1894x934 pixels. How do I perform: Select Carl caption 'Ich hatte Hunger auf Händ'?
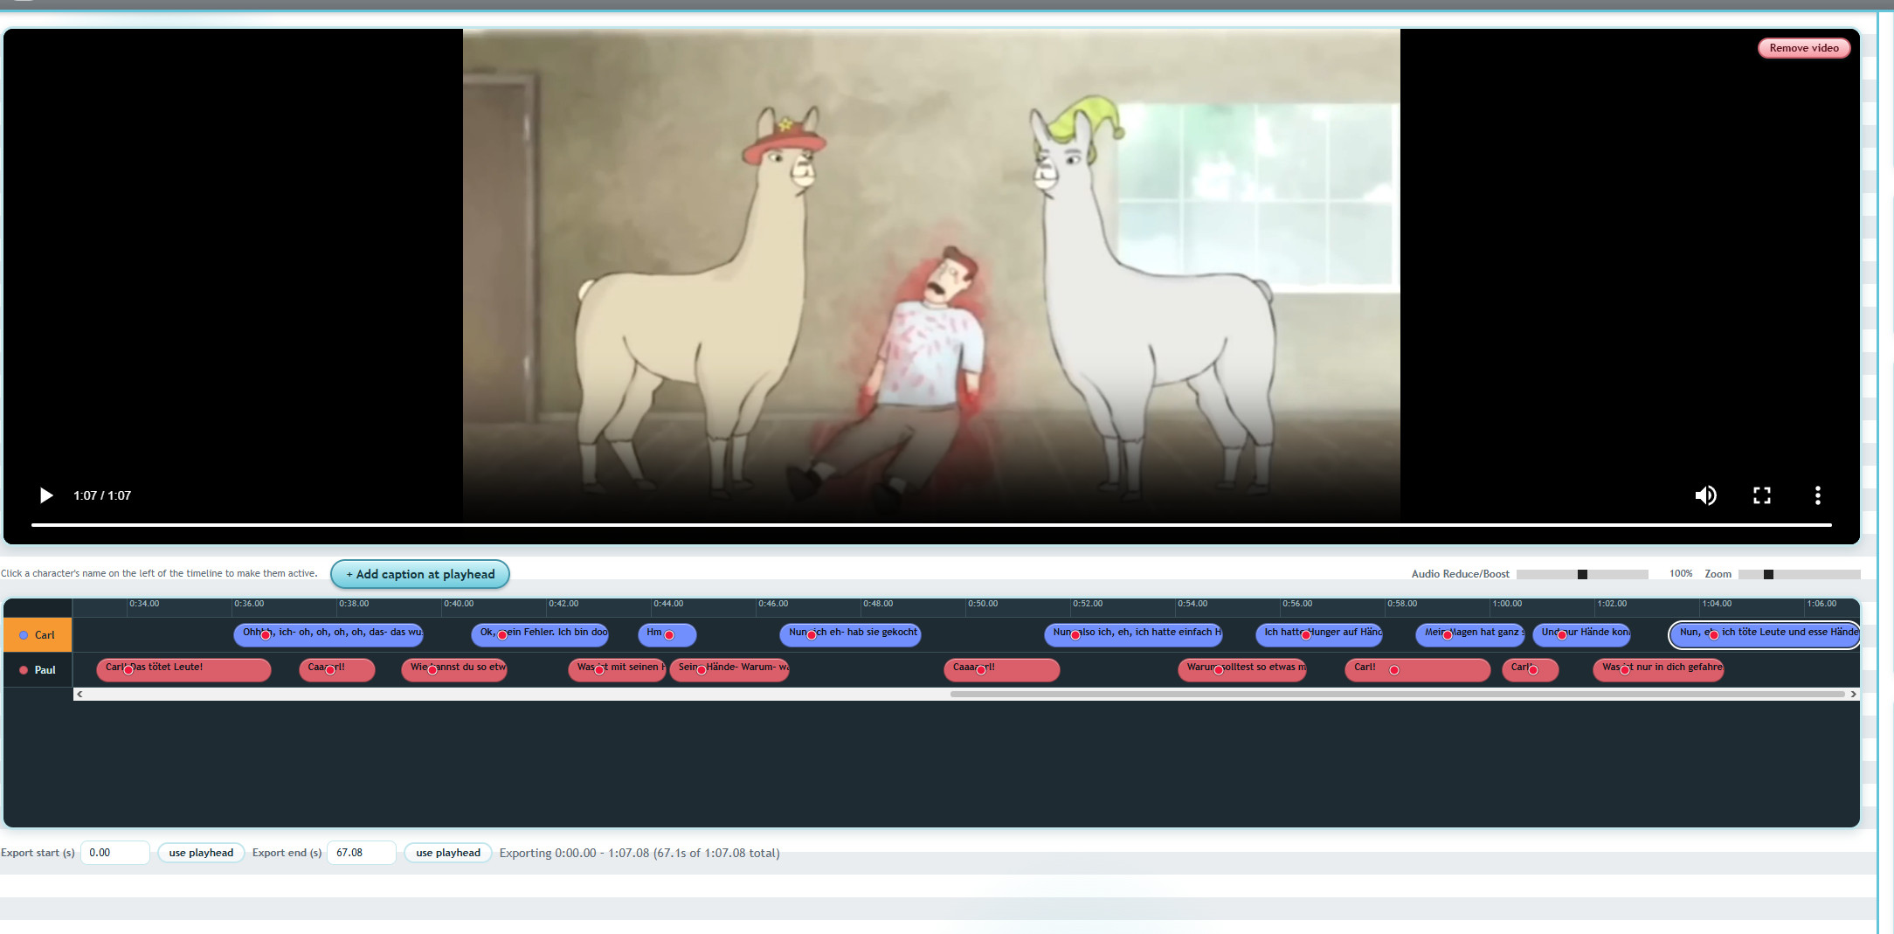pos(1319,634)
